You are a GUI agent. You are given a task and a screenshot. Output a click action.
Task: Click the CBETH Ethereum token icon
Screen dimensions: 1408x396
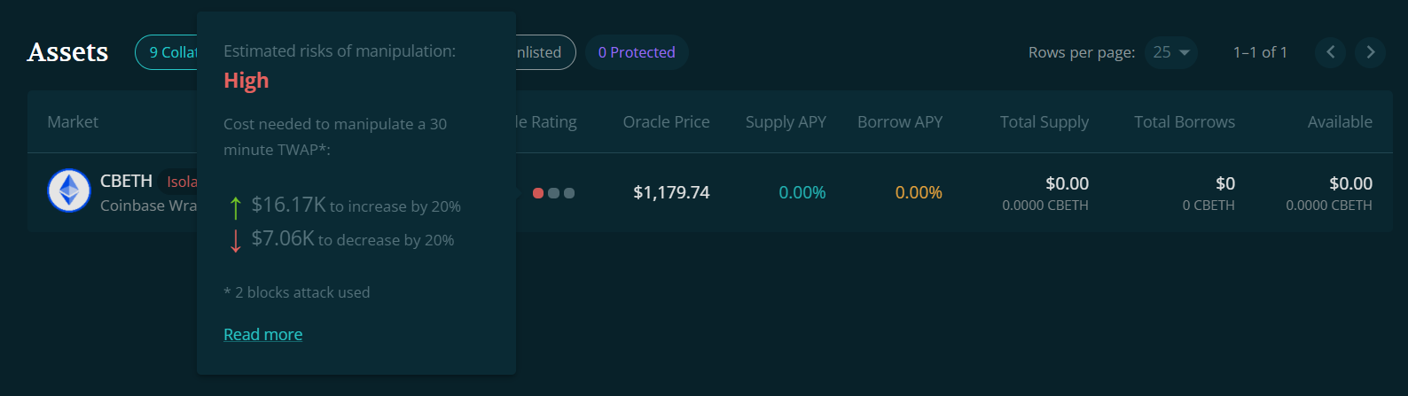coord(69,190)
